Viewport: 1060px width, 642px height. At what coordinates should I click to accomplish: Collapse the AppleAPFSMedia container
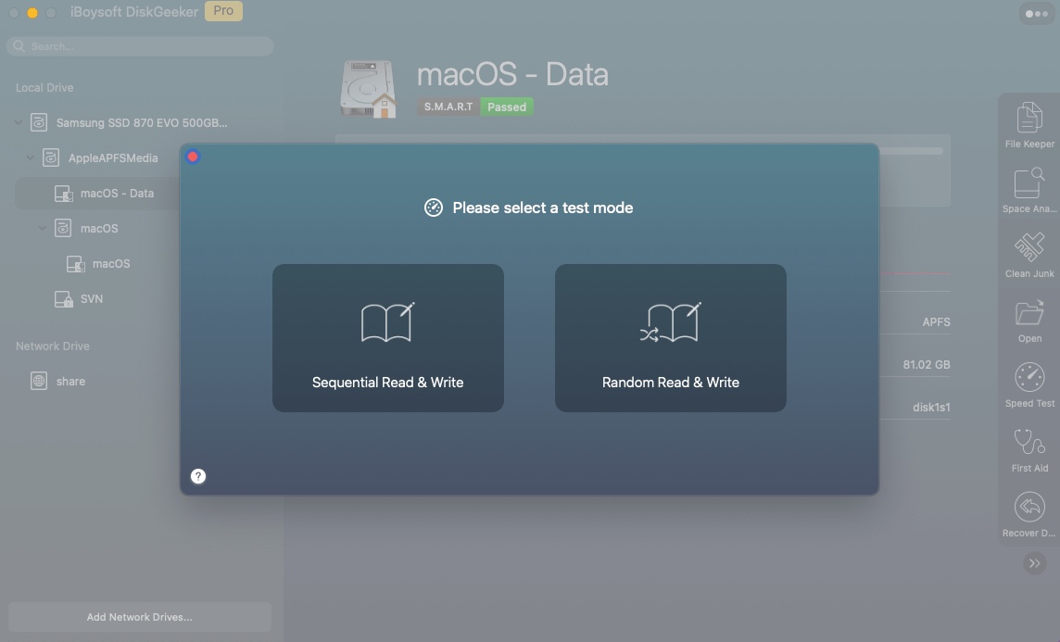31,158
